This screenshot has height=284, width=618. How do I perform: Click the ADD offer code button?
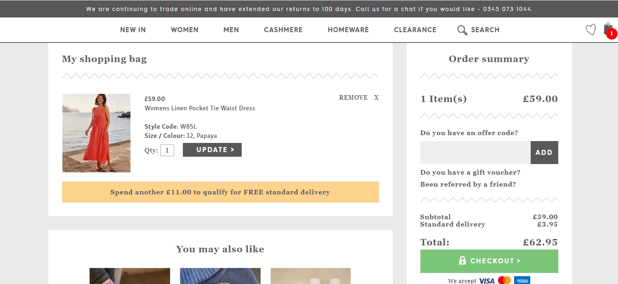[x=544, y=153]
